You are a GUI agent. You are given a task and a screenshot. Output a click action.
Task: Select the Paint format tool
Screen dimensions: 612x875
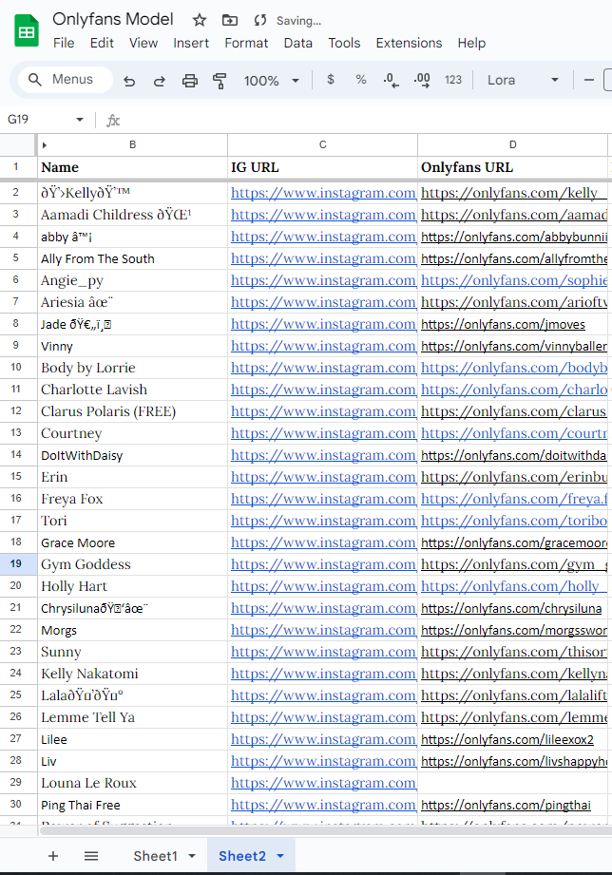coord(220,81)
